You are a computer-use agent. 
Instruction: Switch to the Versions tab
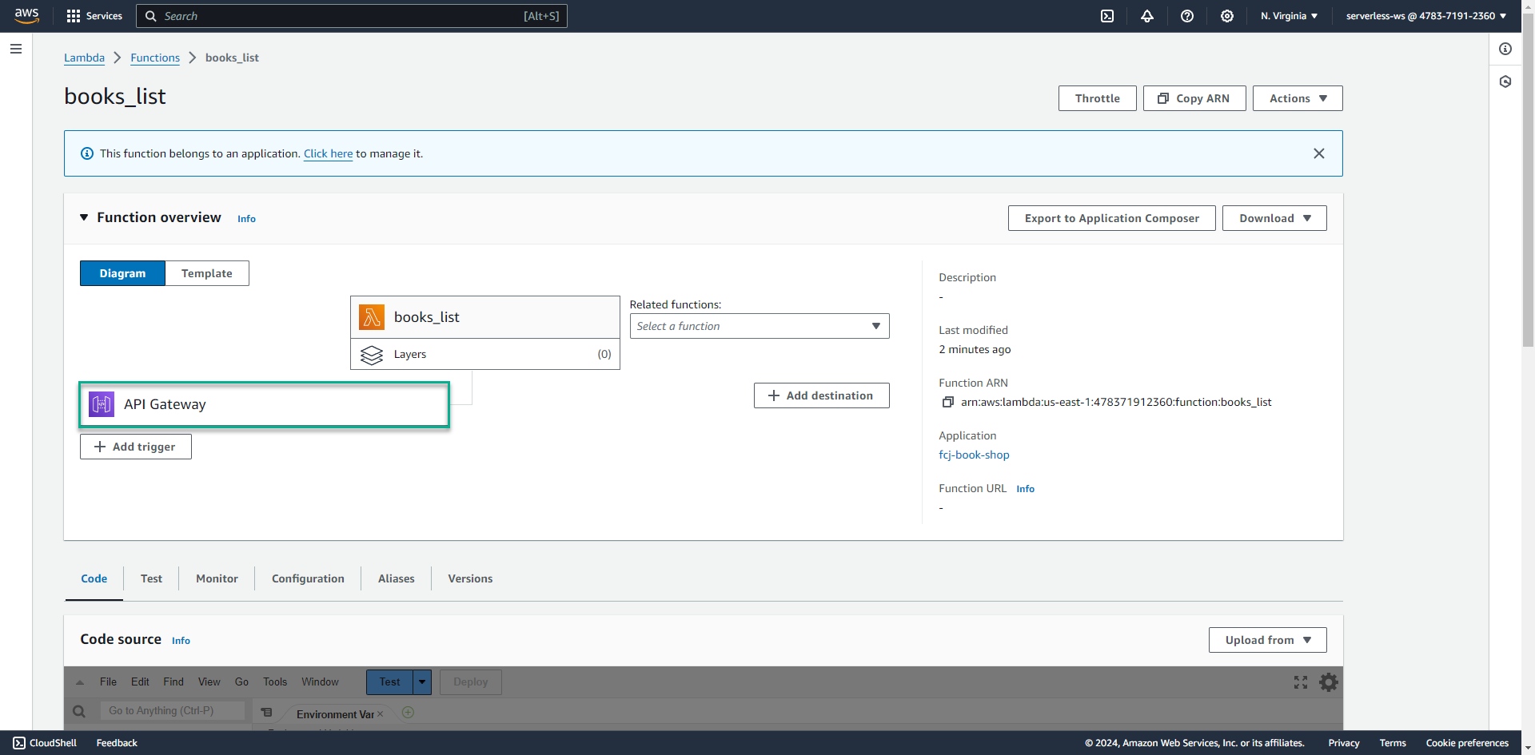pyautogui.click(x=470, y=578)
